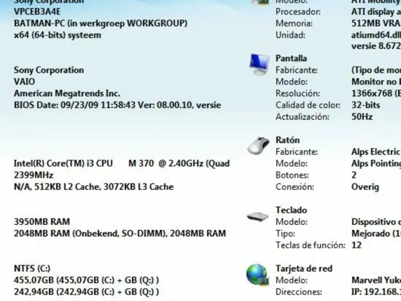The height and width of the screenshot is (301, 401).
Task: Click the Monitor no model value
Action: [376, 82]
